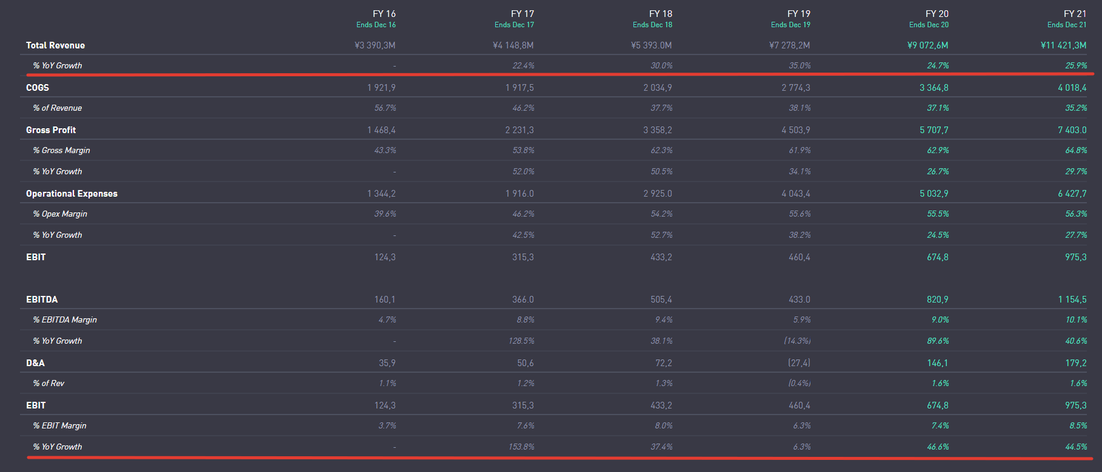
Task: Click the Operational Expenses row label
Action: pyautogui.click(x=72, y=194)
